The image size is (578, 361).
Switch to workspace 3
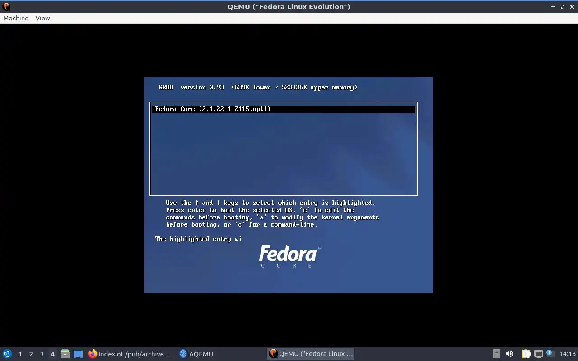[42, 354]
